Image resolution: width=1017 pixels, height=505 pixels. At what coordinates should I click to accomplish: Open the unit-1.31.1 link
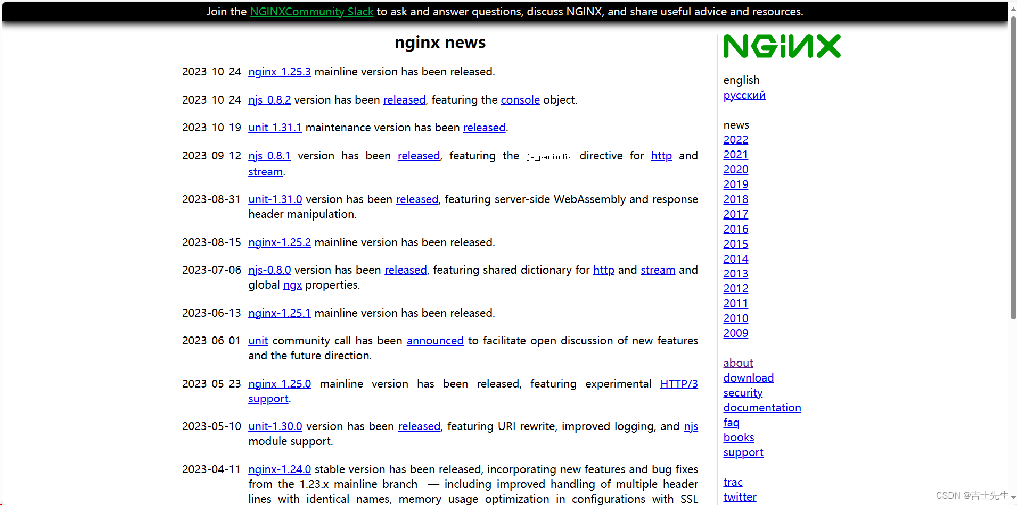(x=275, y=128)
